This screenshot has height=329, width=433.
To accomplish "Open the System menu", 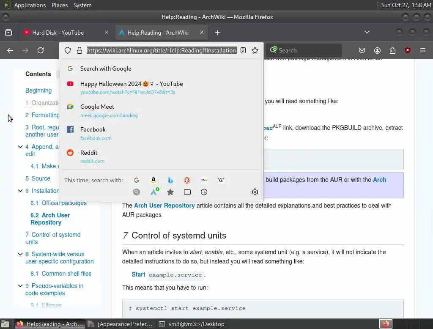I will point(82,5).
